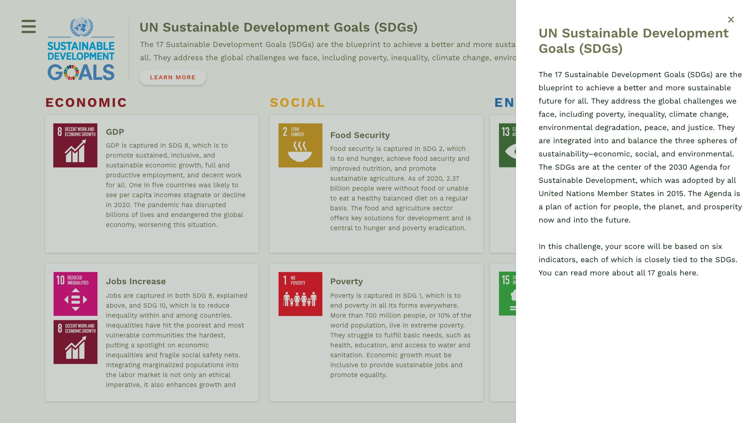
Task: Click the SDG 15 Life on Land icon
Action: click(x=508, y=294)
